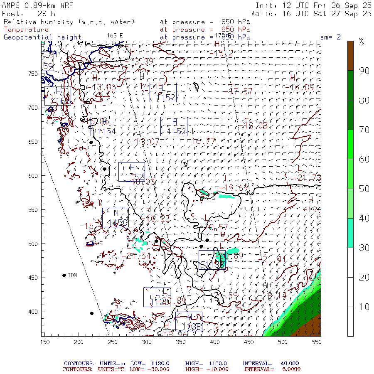Image resolution: width=374 pixels, height=374 pixels.
Task: Click the red 'LOW= -30.000' contour footer text
Action: (149, 369)
